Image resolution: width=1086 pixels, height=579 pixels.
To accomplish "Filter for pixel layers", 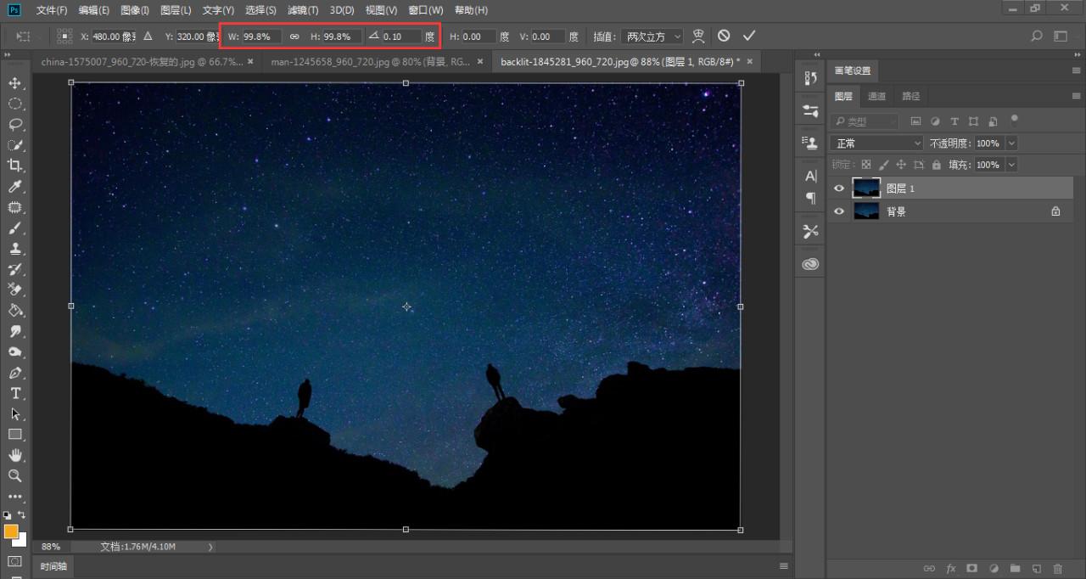I will tap(916, 121).
